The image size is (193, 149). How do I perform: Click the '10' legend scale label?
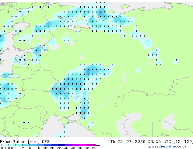(38, 148)
